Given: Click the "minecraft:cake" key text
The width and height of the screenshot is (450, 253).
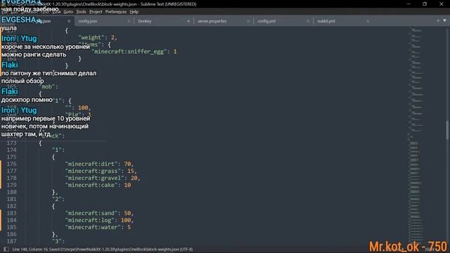Looking at the screenshot, I should click(93, 185).
